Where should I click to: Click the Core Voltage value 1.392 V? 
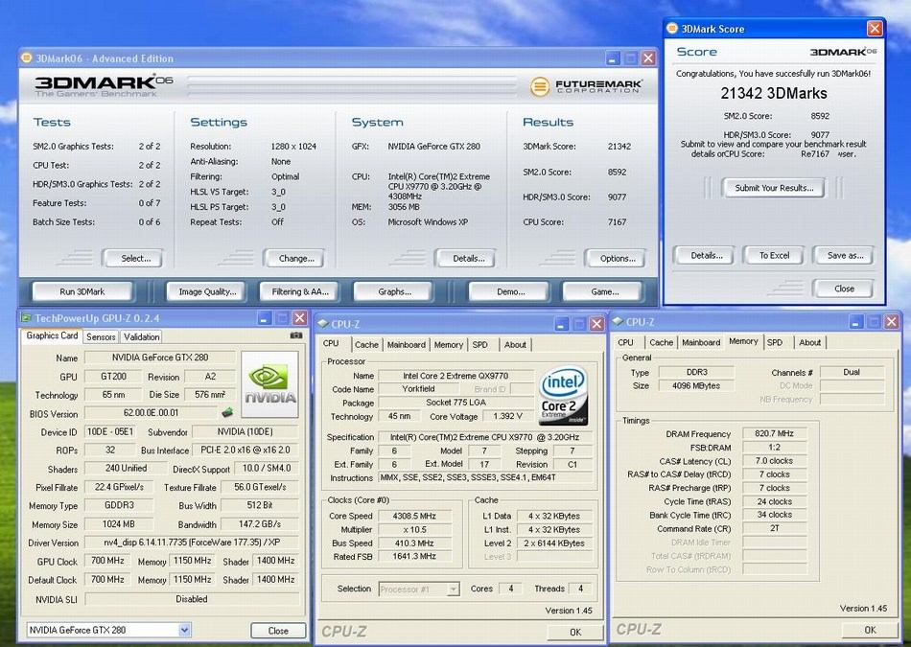pyautogui.click(x=506, y=416)
